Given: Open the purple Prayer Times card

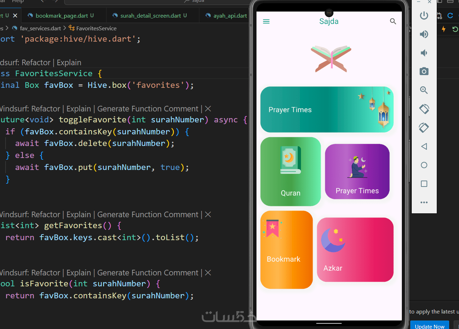Looking at the screenshot, I should pos(357,171).
